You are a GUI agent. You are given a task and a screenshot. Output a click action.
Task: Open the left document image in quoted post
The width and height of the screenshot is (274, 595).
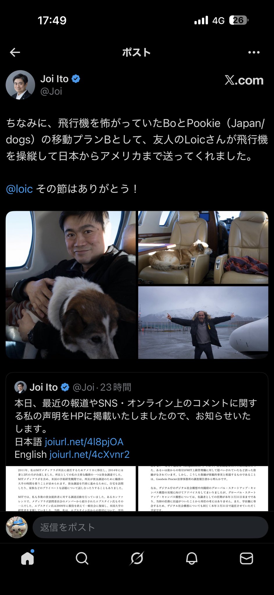pos(71,488)
